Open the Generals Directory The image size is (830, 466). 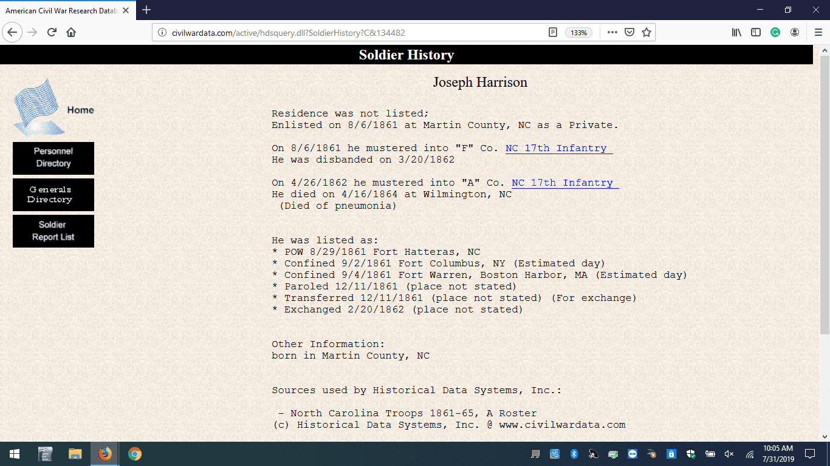click(53, 195)
